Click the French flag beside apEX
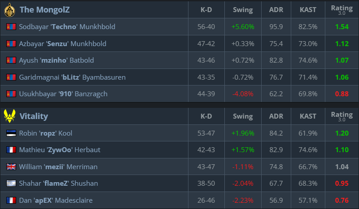This screenshot has width=359, height=209. pos(11,200)
